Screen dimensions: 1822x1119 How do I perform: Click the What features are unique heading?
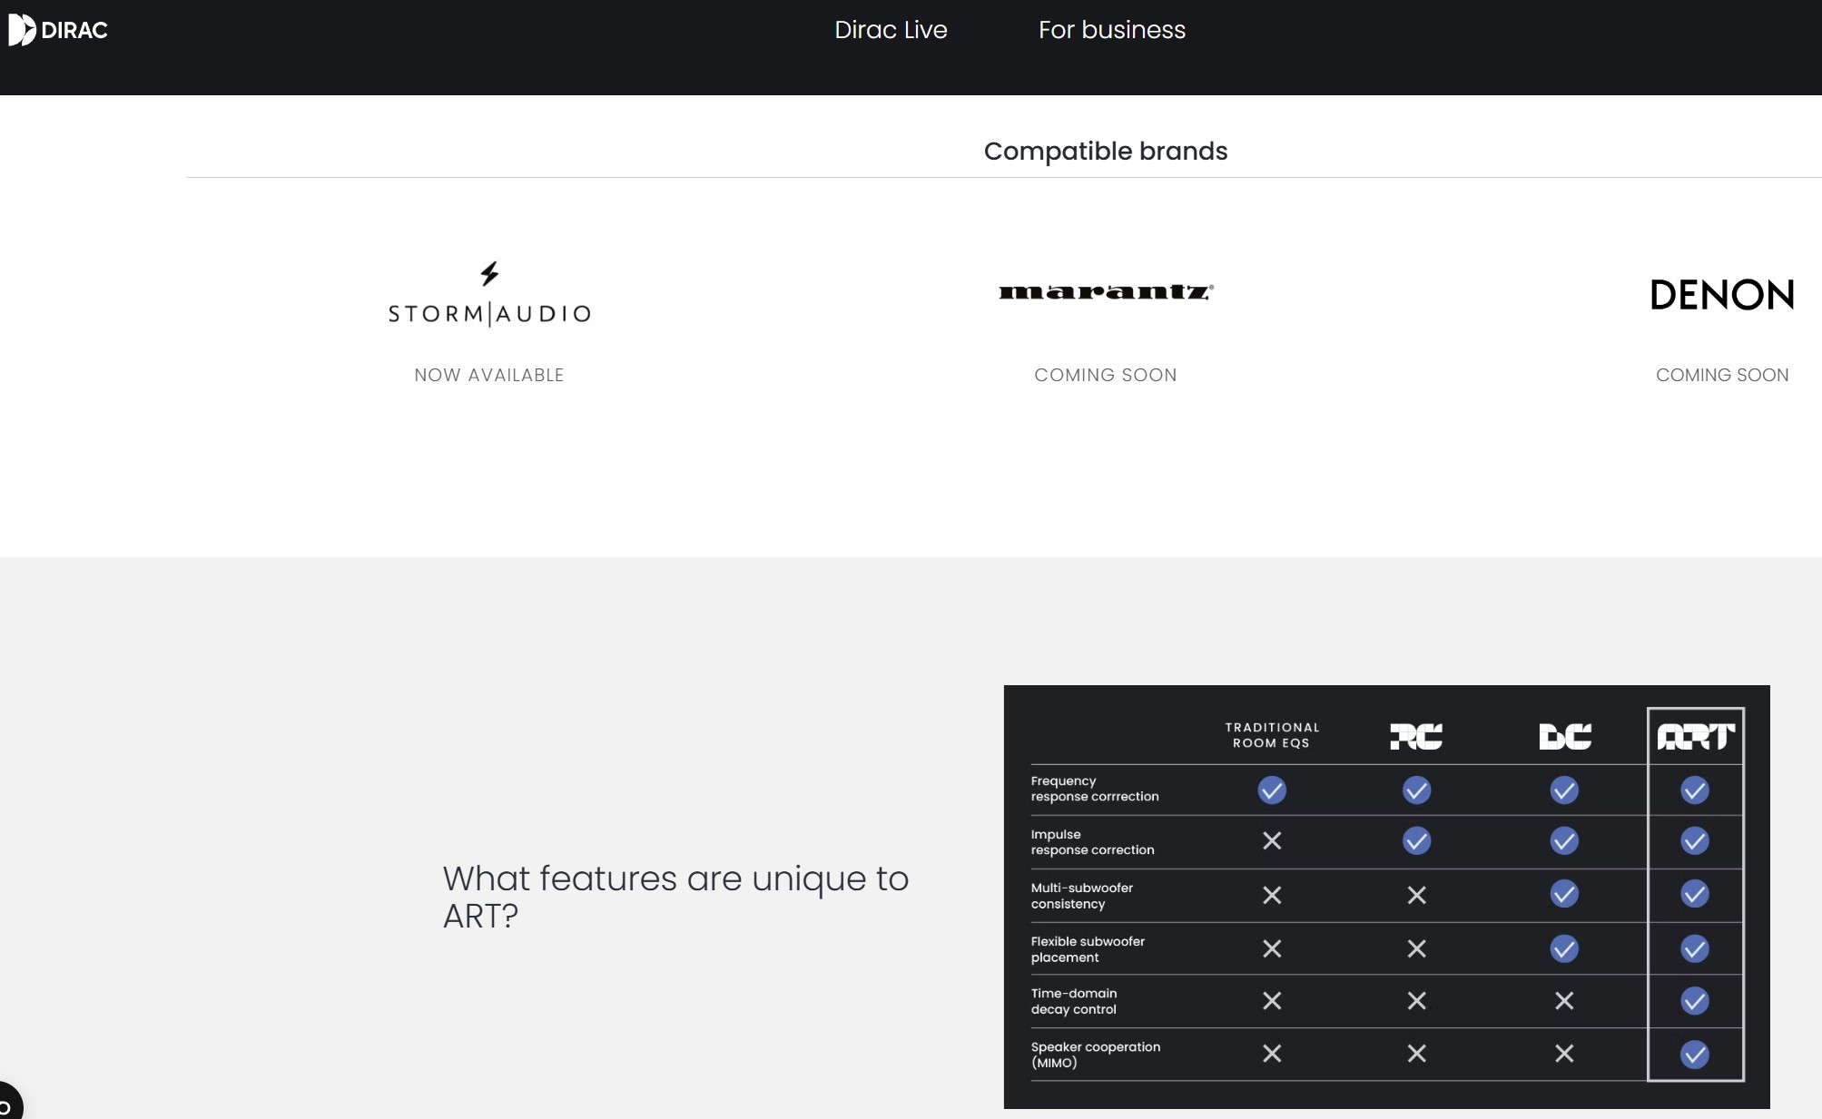(675, 897)
